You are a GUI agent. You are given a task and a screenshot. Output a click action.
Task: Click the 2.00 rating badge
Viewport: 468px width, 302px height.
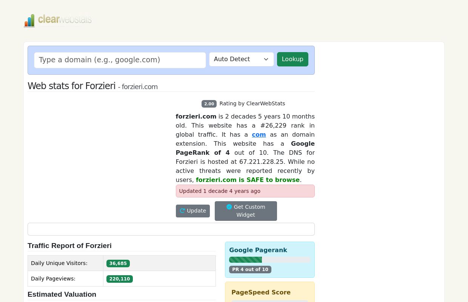click(209, 104)
